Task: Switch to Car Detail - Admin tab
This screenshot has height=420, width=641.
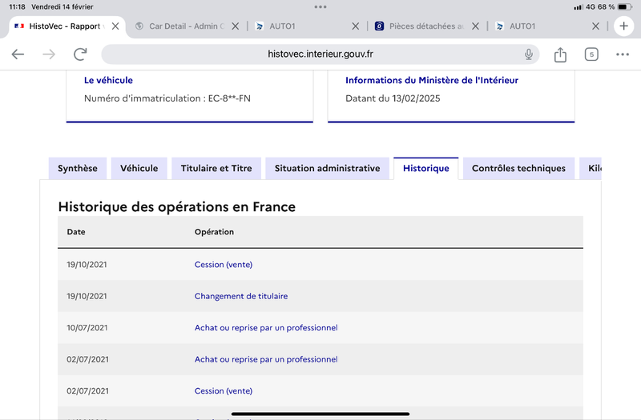Action: click(x=187, y=26)
